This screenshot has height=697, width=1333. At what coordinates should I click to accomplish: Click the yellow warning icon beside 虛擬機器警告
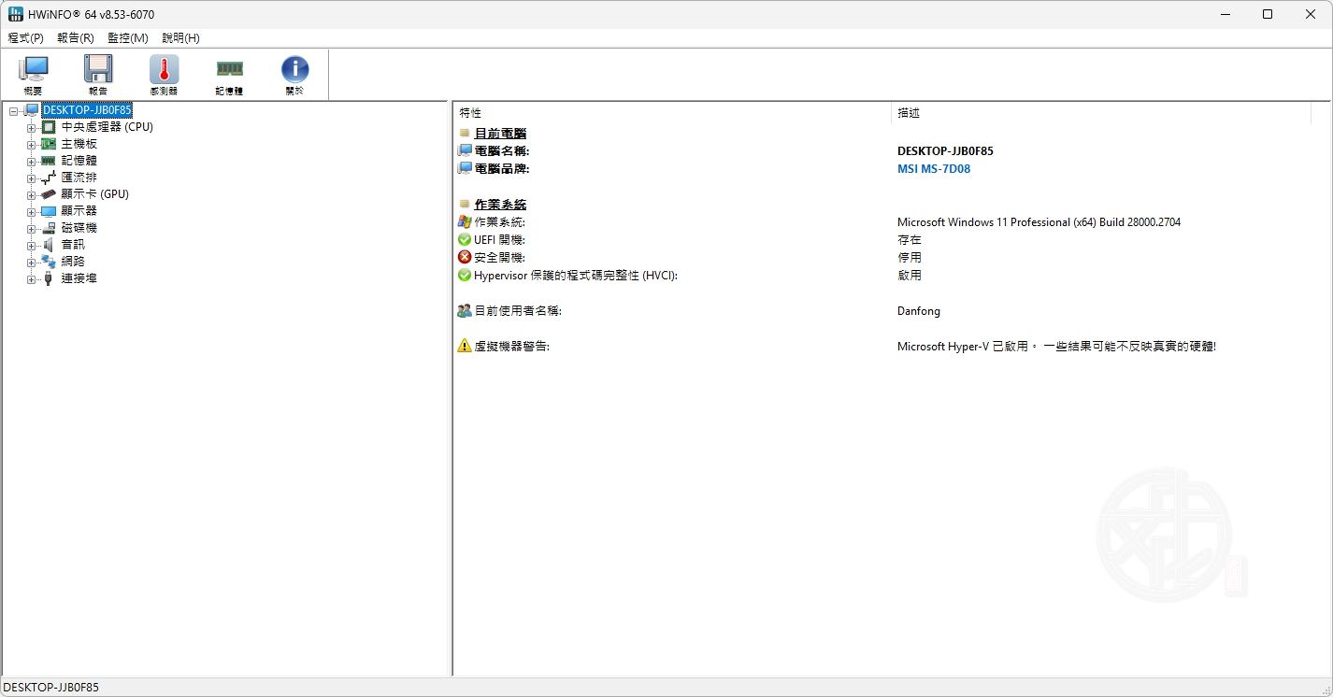[x=465, y=346]
